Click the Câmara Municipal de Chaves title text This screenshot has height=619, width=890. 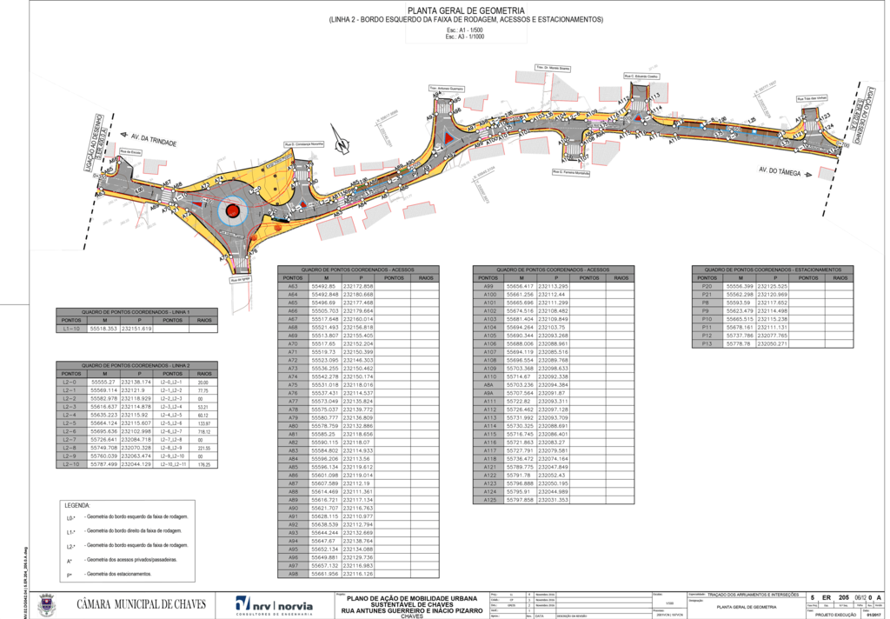point(142,602)
